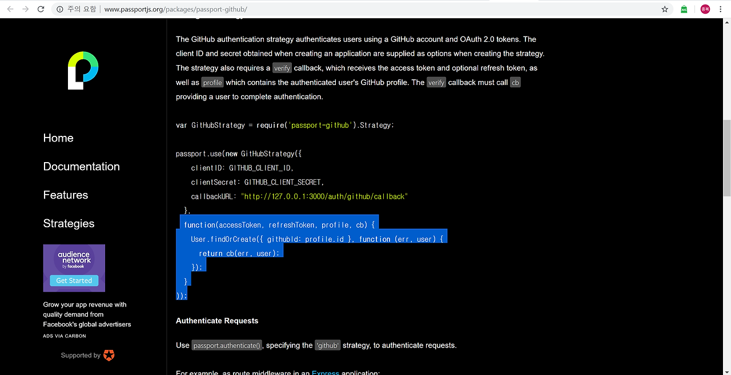Screen dimensions: 731x375
Task: Reload the current page
Action: (41, 9)
